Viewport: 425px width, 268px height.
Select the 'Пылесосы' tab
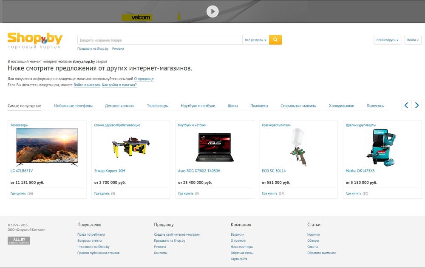375,106
